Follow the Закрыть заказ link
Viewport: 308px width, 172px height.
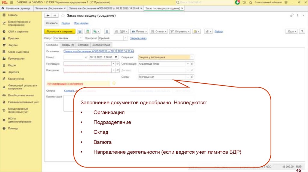coord(138,38)
